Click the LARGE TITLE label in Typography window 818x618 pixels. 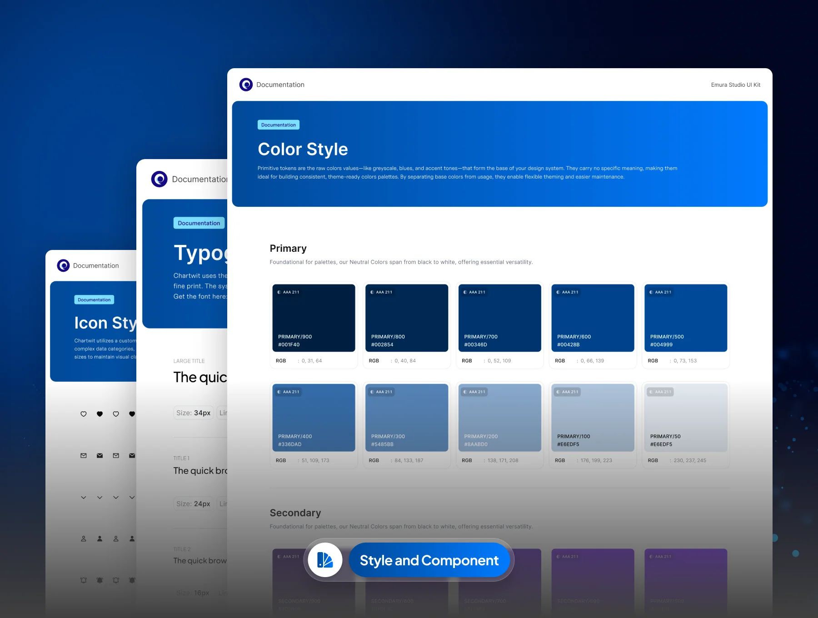[x=189, y=361]
